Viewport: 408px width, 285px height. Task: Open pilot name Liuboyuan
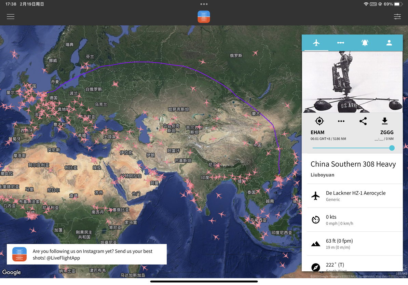[322, 175]
